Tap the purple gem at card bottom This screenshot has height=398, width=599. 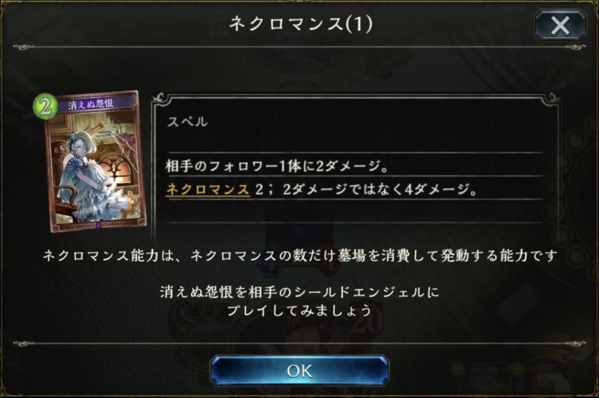[x=98, y=225]
